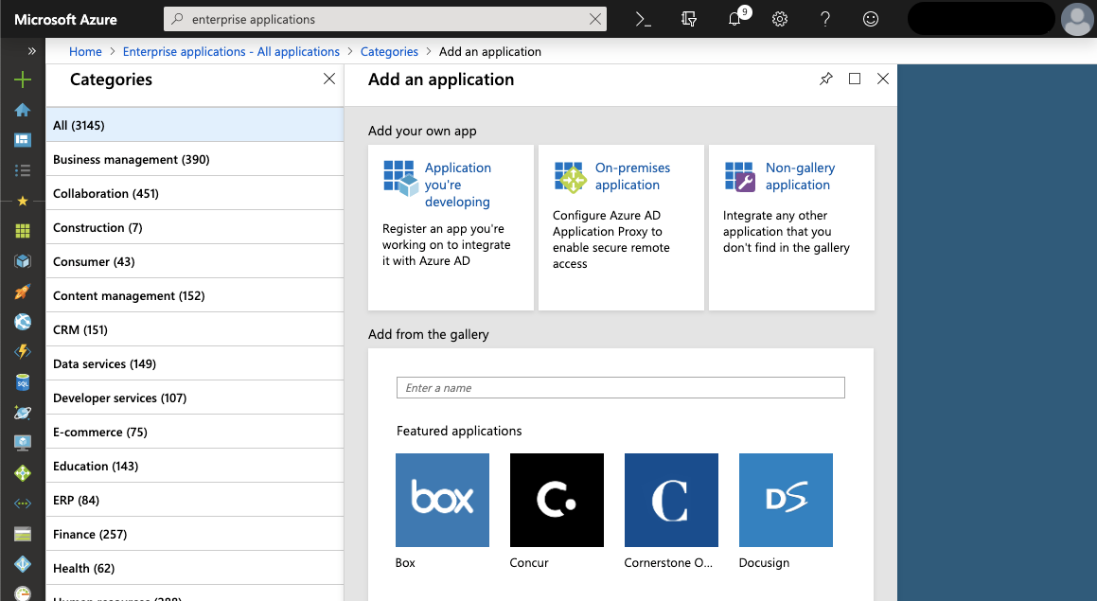The height and width of the screenshot is (601, 1097).
Task: Select Construction (7) category
Action: (194, 227)
